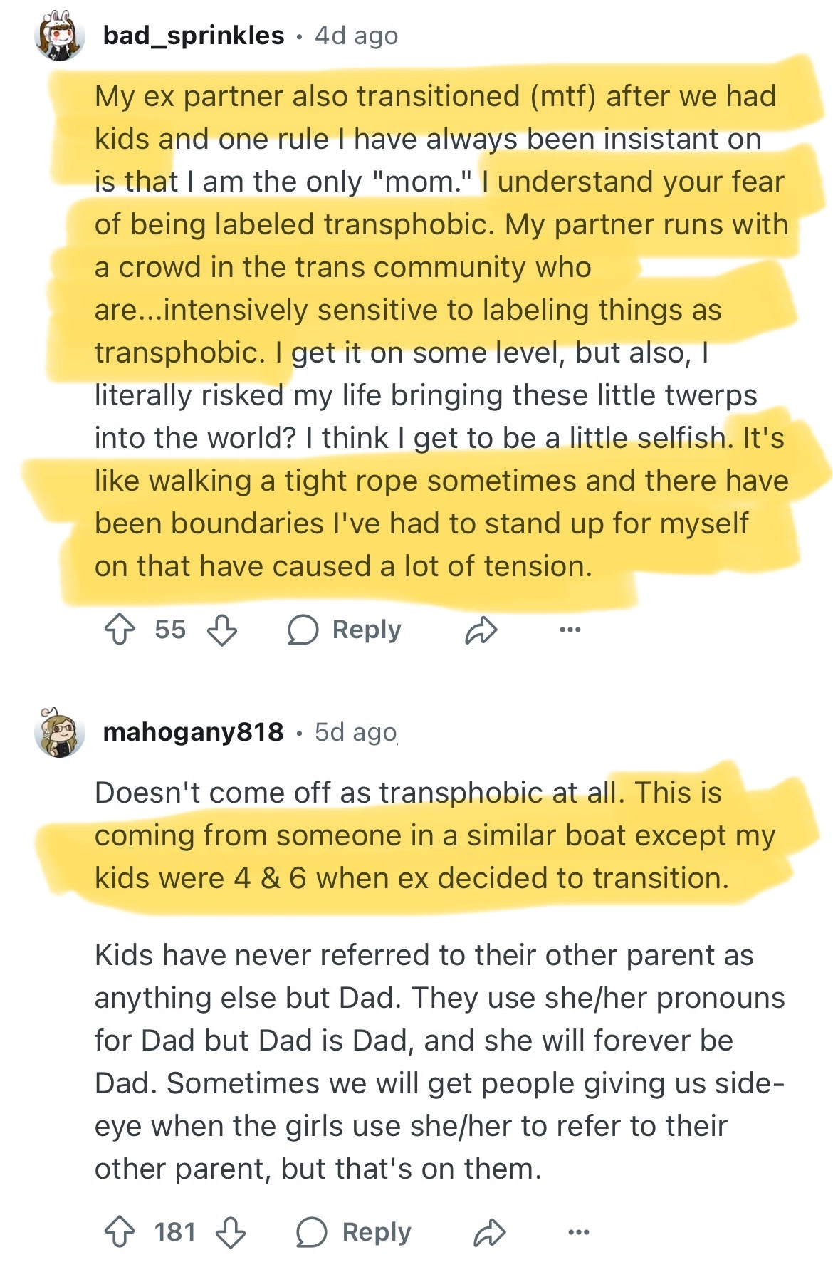The width and height of the screenshot is (833, 1287).
Task: Tap the 55 vote count
Action: [x=170, y=630]
